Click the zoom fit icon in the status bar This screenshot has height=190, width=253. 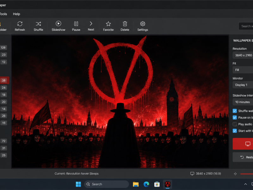click(235, 174)
